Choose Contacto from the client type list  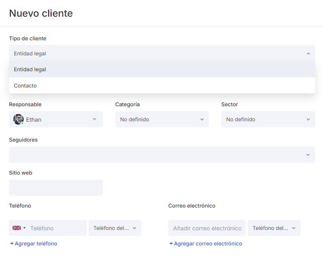coord(162,85)
